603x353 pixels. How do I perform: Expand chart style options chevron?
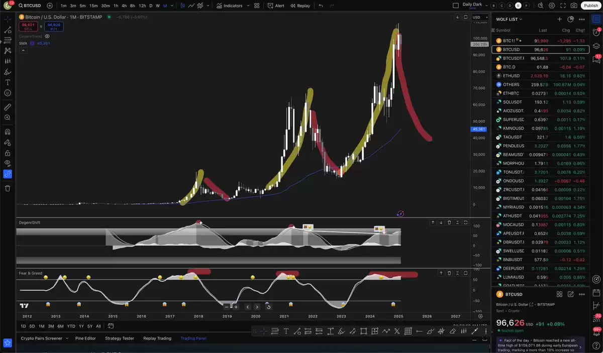tap(209, 6)
